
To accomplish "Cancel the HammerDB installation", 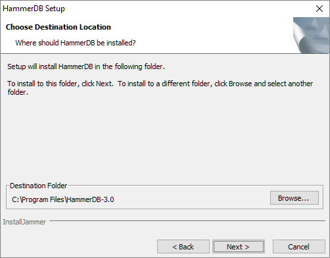I will pos(298,247).
